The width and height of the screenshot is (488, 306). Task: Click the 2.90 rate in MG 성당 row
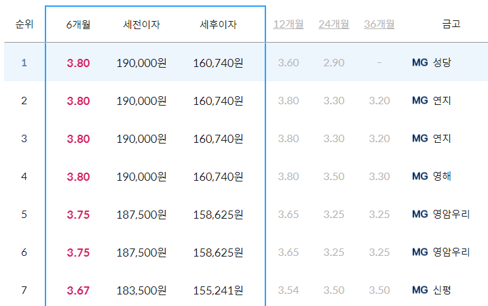point(334,63)
